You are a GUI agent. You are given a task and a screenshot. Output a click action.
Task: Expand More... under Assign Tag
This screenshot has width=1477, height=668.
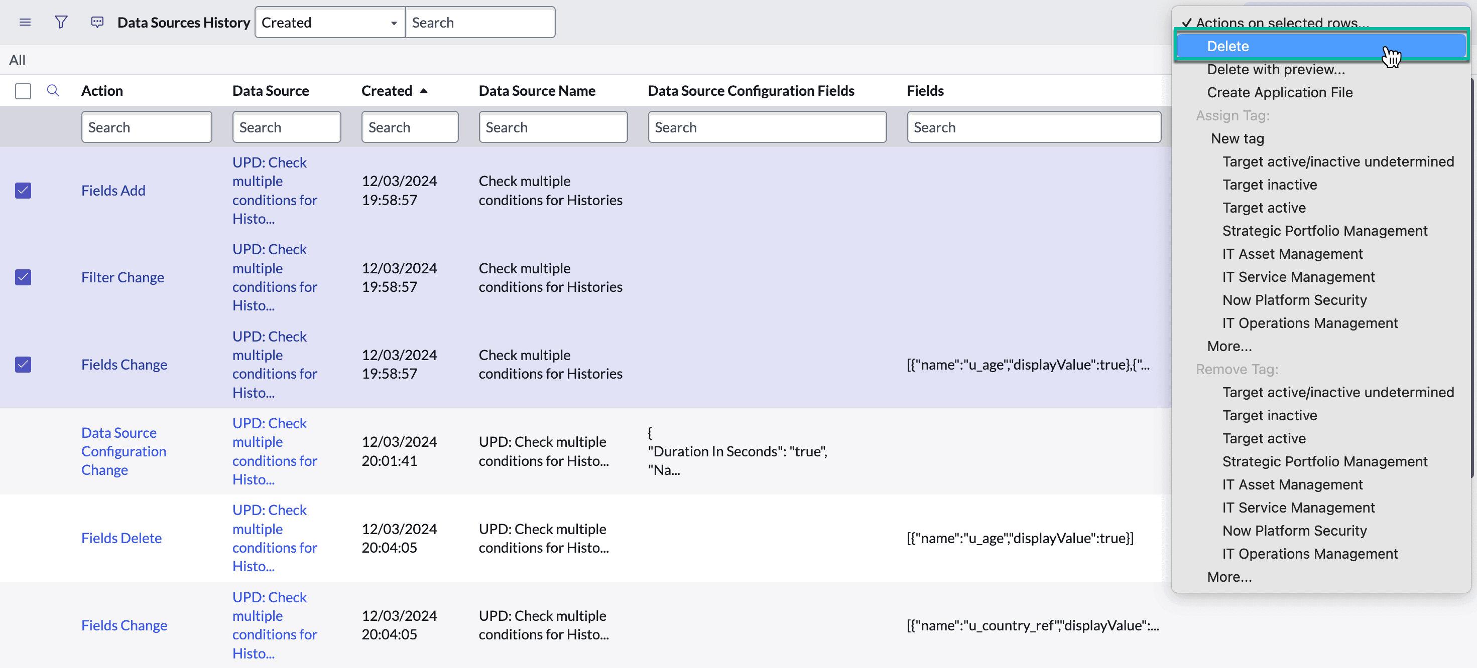tap(1228, 346)
